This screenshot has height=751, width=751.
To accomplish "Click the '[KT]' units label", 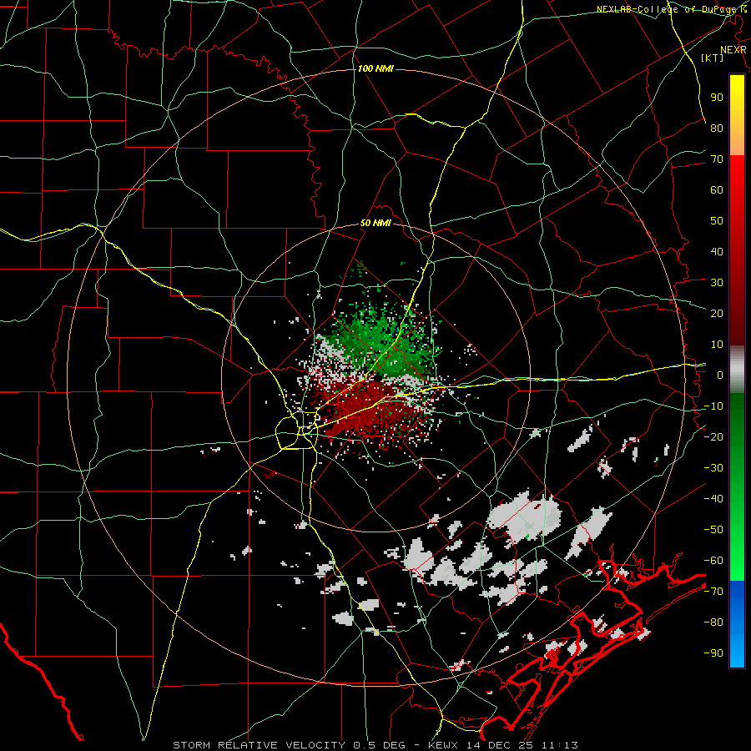I will (x=713, y=58).
